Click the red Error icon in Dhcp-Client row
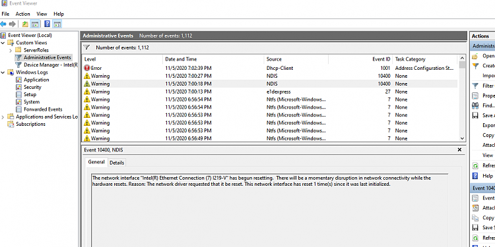The height and width of the screenshot is (247, 495). [x=87, y=68]
